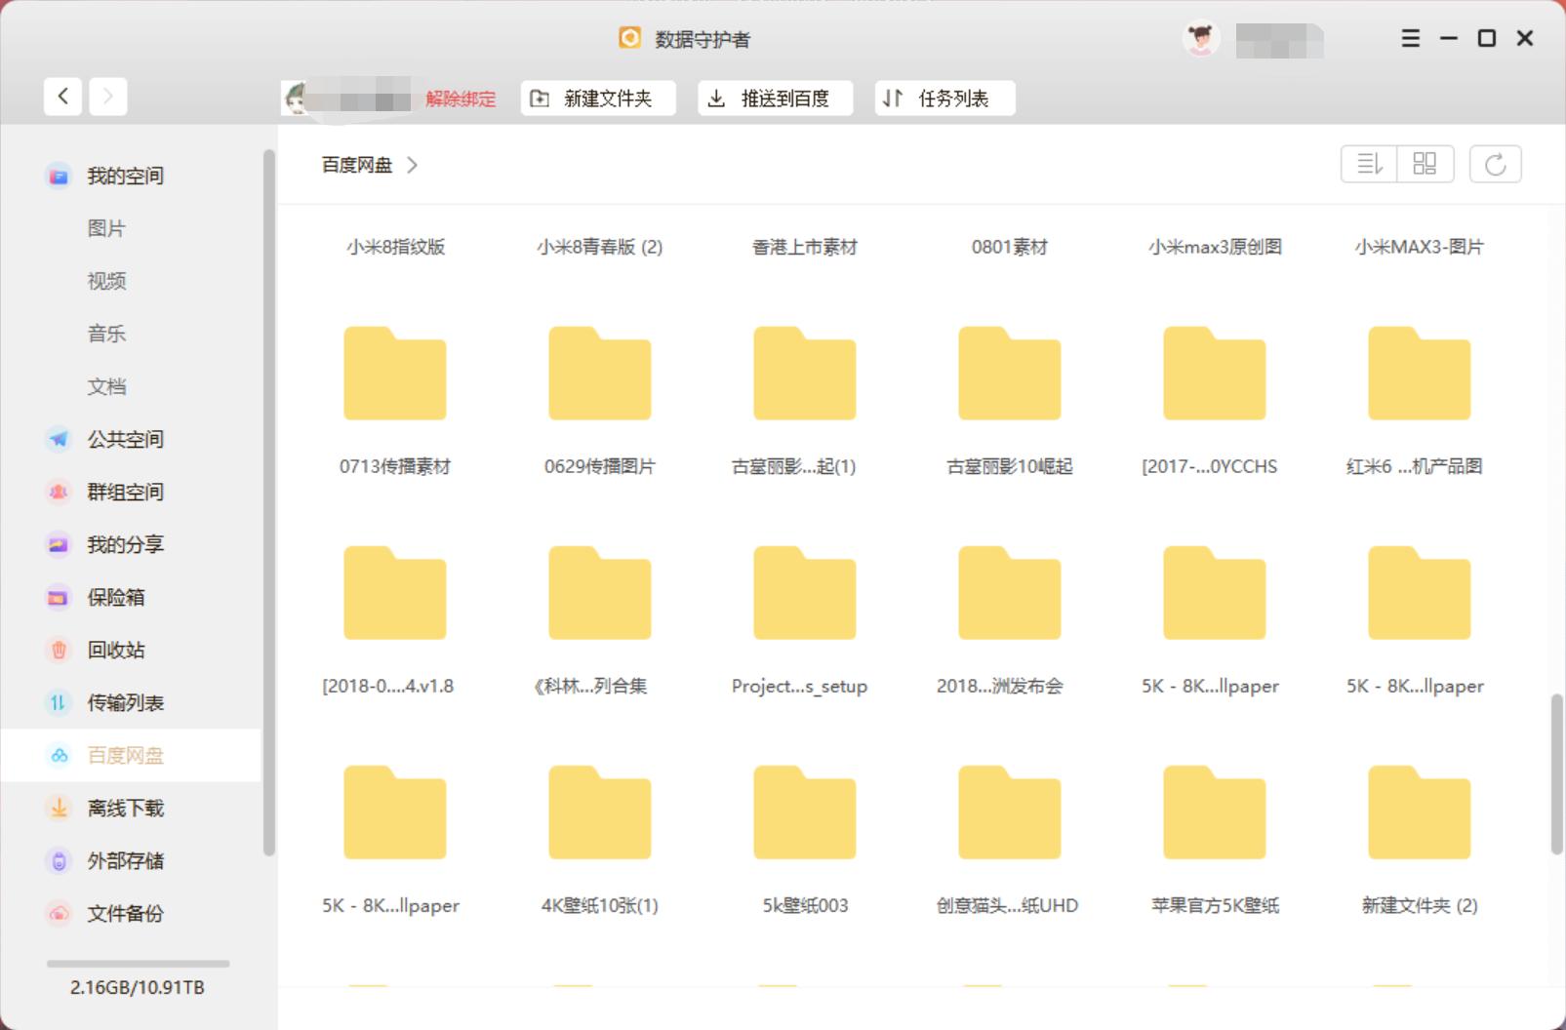Open the 回收站 (Recycle Bin) section
1566x1030 pixels.
click(115, 650)
